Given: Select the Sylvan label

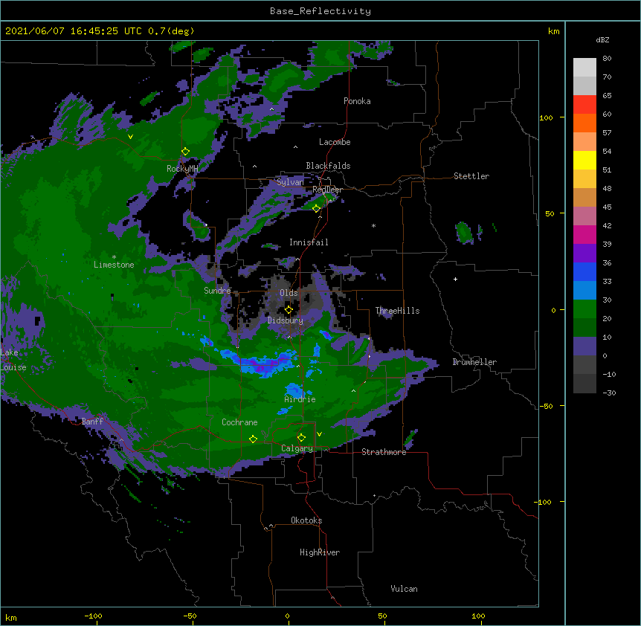Looking at the screenshot, I should coord(290,182).
